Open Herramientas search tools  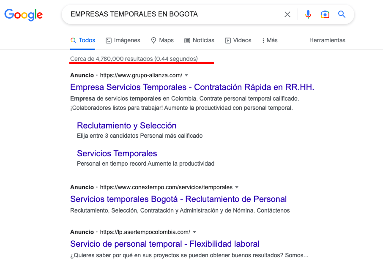pyautogui.click(x=327, y=40)
